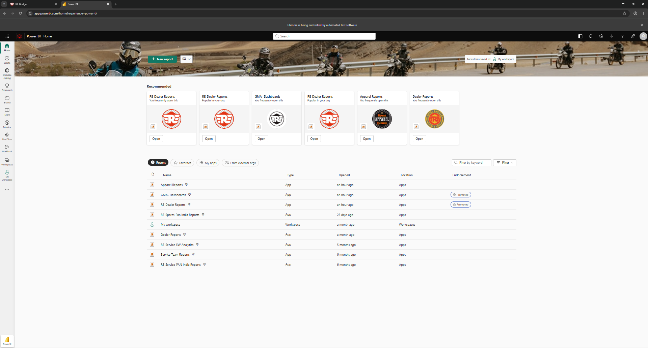Open the Chrome tab search dropdown
This screenshot has width=648, height=348.
(4, 4)
